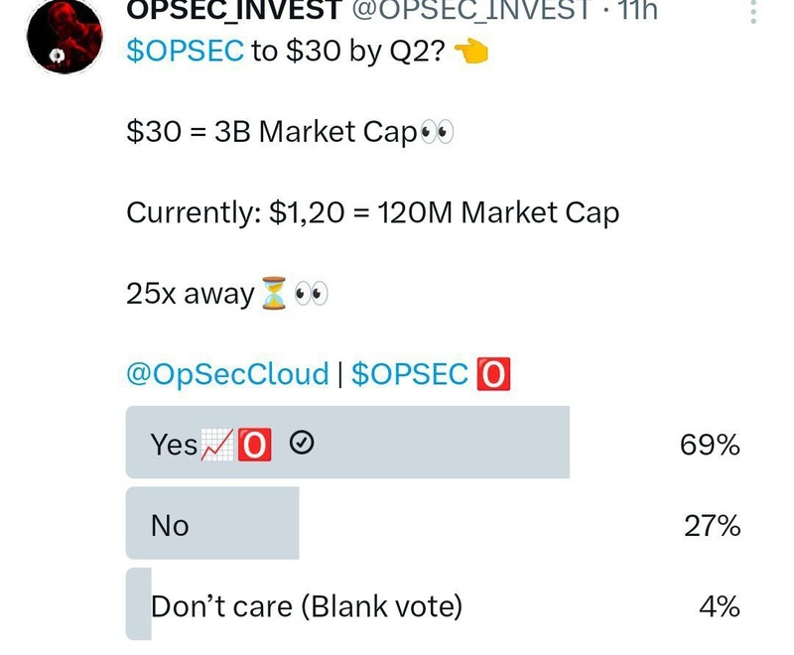Click the eyes emoji after Market Cap

437,133
